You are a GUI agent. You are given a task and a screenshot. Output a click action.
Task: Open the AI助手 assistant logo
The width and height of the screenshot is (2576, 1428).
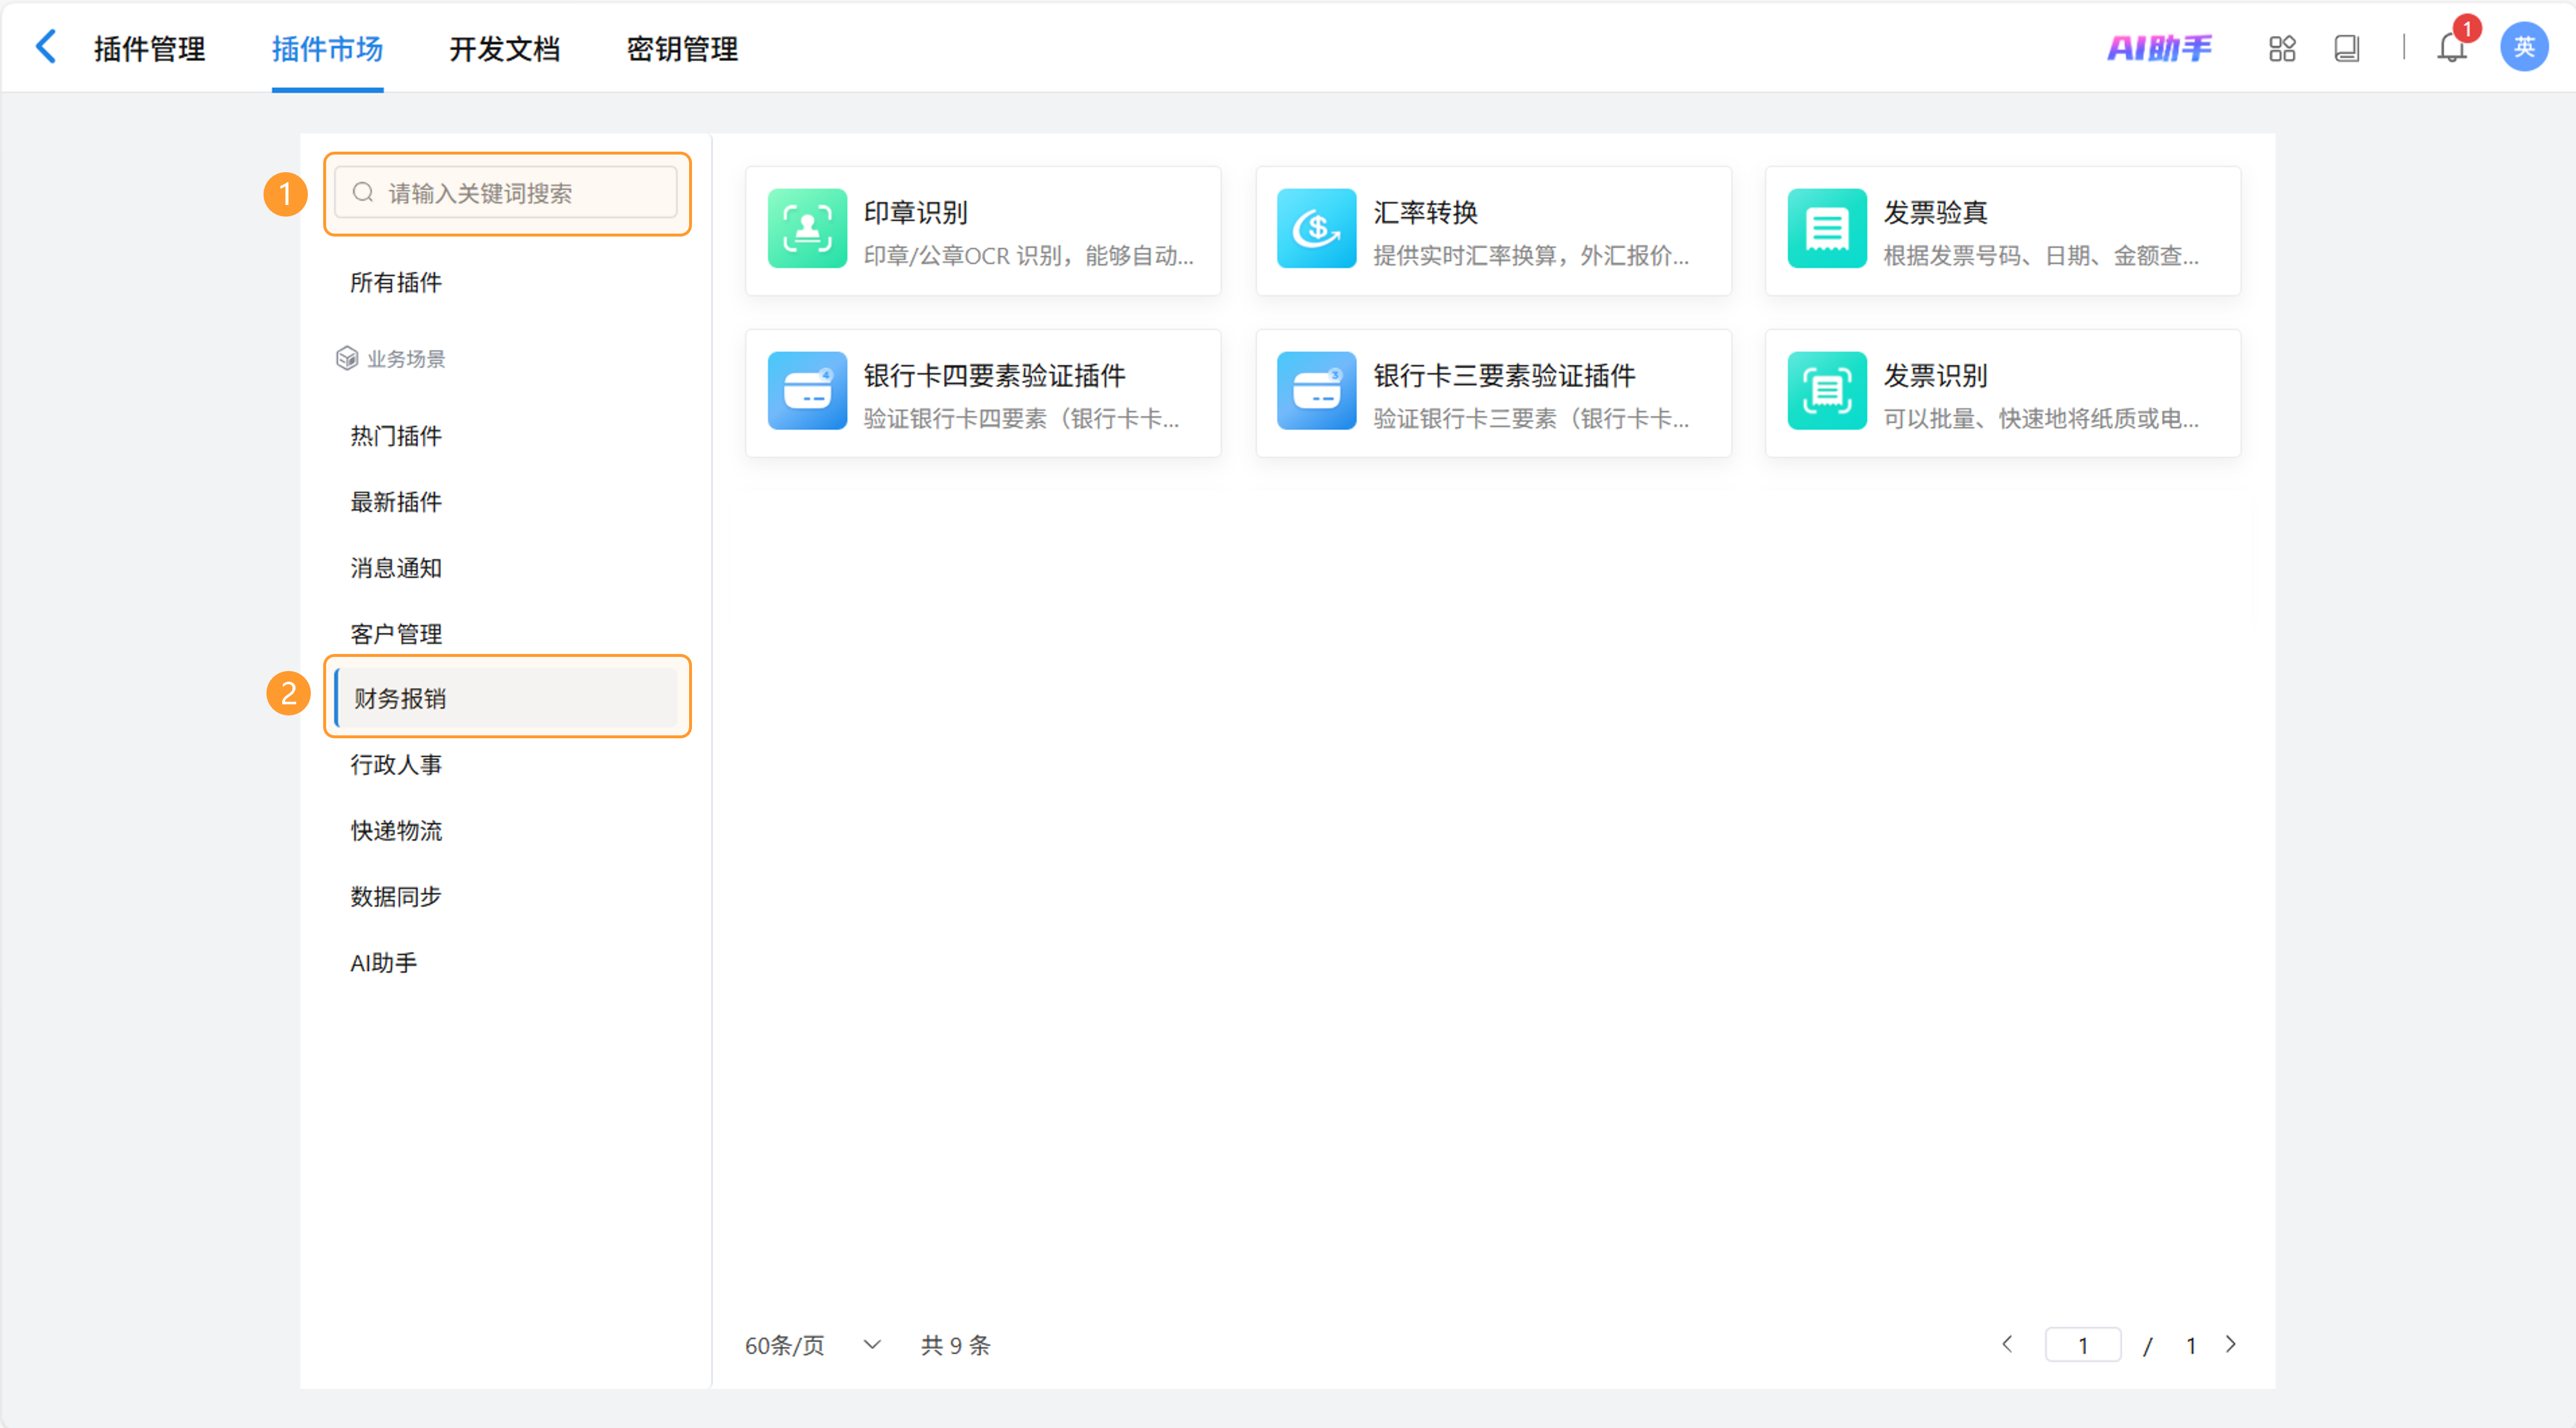[x=2159, y=48]
